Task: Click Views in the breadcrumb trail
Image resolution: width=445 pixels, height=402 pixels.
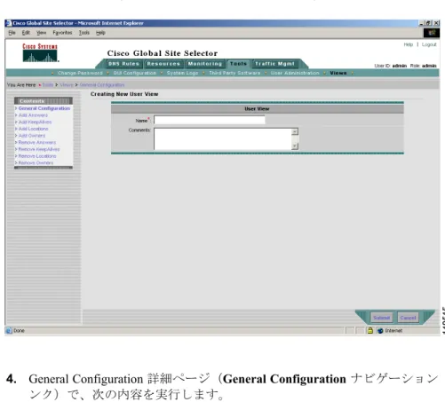Action: tap(67, 85)
